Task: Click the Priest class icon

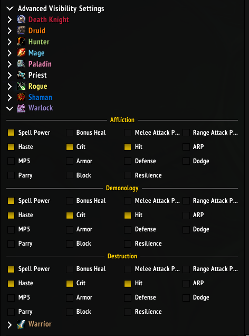Action: point(21,75)
